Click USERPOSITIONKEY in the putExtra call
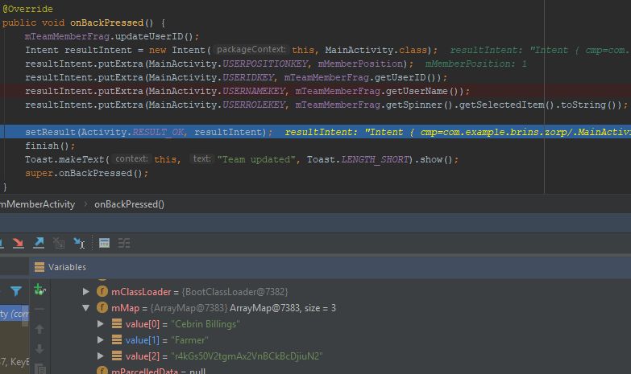This screenshot has width=631, height=374. coord(265,64)
